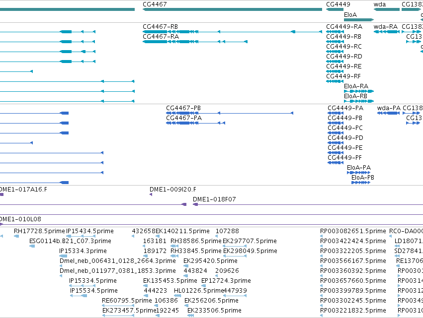The image size is (423, 318).
Task: Click transcript CG4449-RD
Action: (x=335, y=62)
